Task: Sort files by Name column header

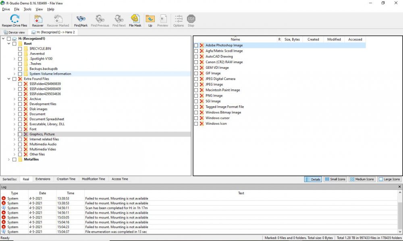Action: (x=235, y=39)
